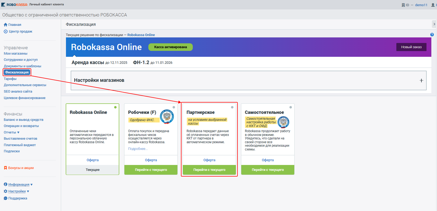Click the FNS emblem on Робочеки card
Viewport: 437px width, 211px height.
pyautogui.click(x=167, y=117)
